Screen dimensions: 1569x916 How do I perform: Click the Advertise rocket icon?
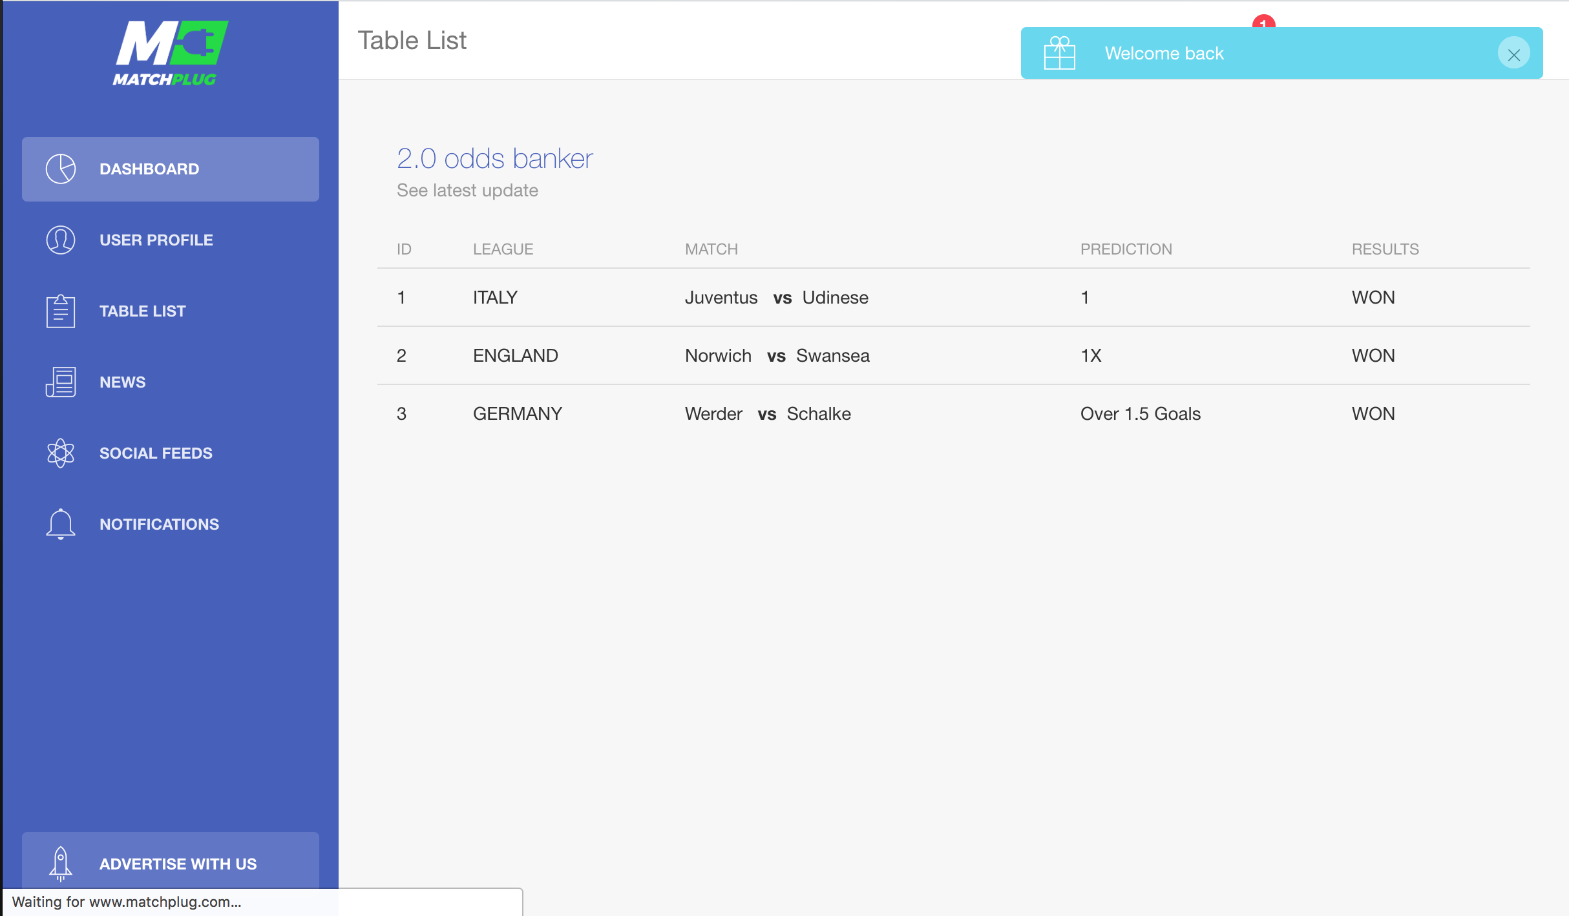pyautogui.click(x=61, y=864)
